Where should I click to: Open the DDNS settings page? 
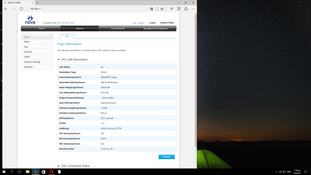pos(27,57)
